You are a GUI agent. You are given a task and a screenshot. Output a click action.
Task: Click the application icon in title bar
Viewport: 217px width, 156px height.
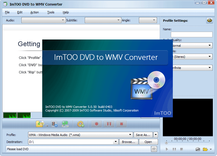pos(5,4)
